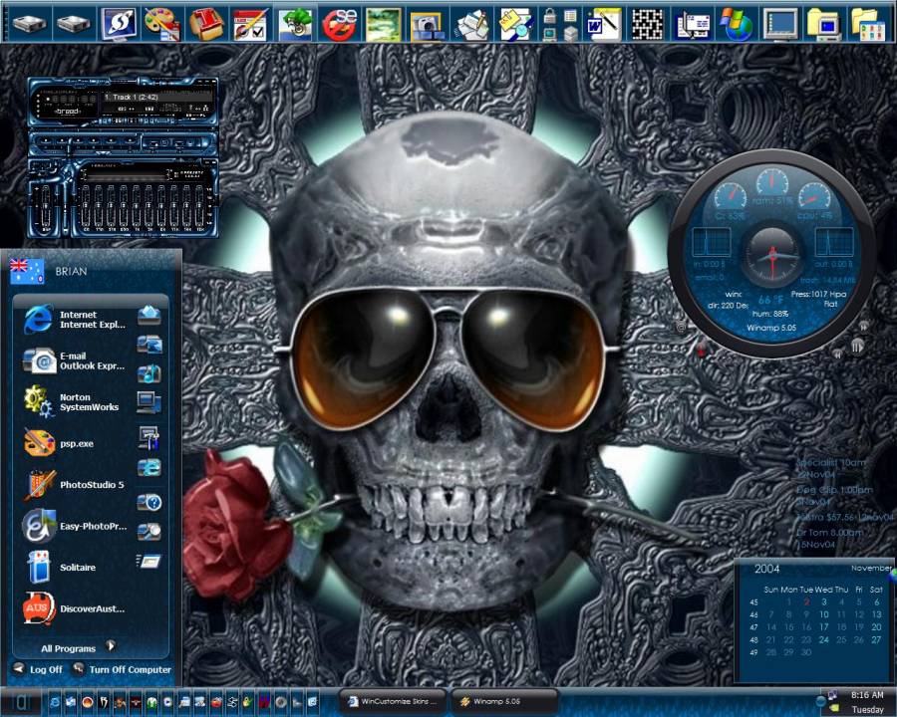Select November 2 on the calendar

pyautogui.click(x=805, y=601)
